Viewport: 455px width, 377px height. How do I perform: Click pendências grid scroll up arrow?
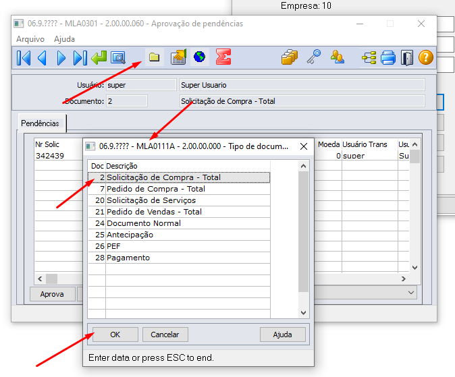click(415, 144)
